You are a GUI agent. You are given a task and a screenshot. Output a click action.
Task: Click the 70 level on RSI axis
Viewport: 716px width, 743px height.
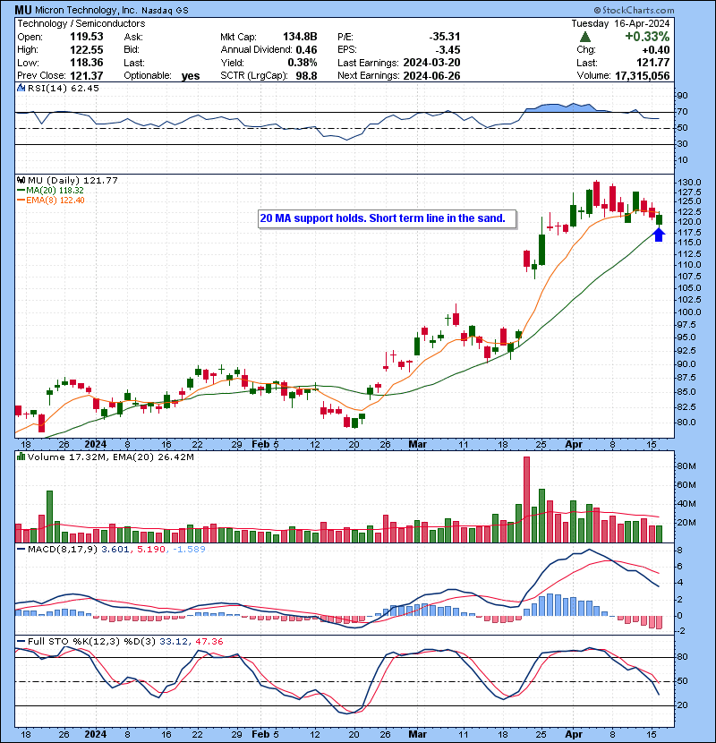(682, 112)
